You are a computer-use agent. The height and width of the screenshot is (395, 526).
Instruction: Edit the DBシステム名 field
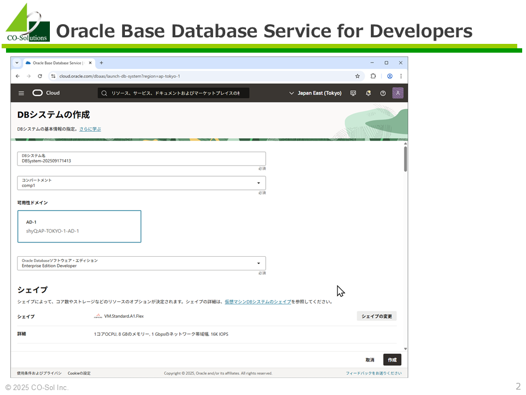click(x=141, y=159)
